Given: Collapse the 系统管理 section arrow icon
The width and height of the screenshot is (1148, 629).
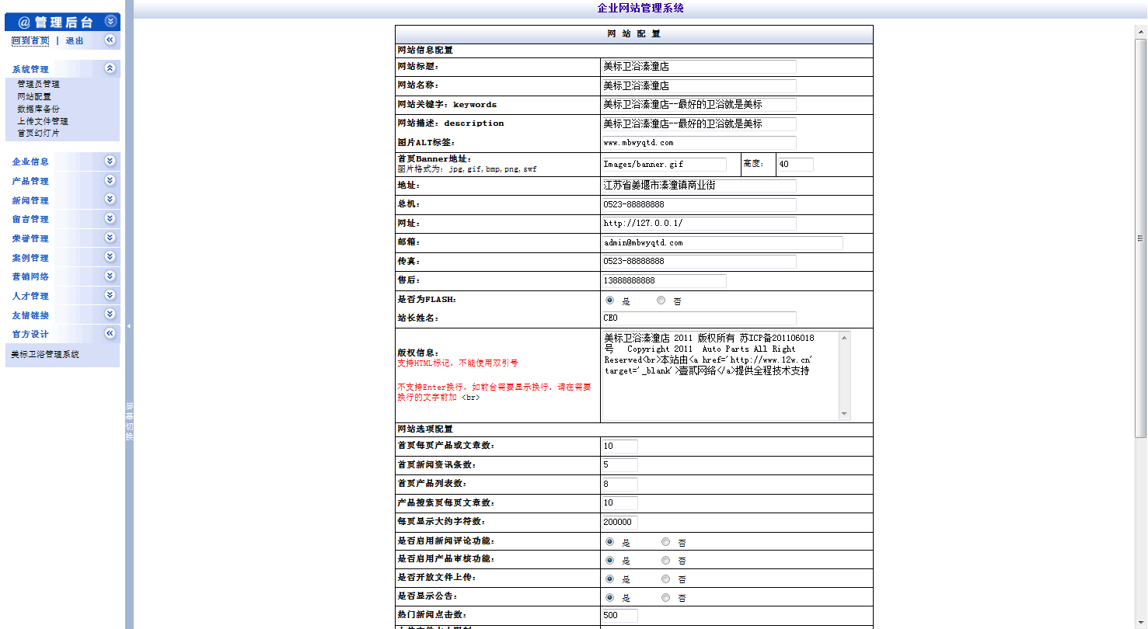Looking at the screenshot, I should coord(110,68).
